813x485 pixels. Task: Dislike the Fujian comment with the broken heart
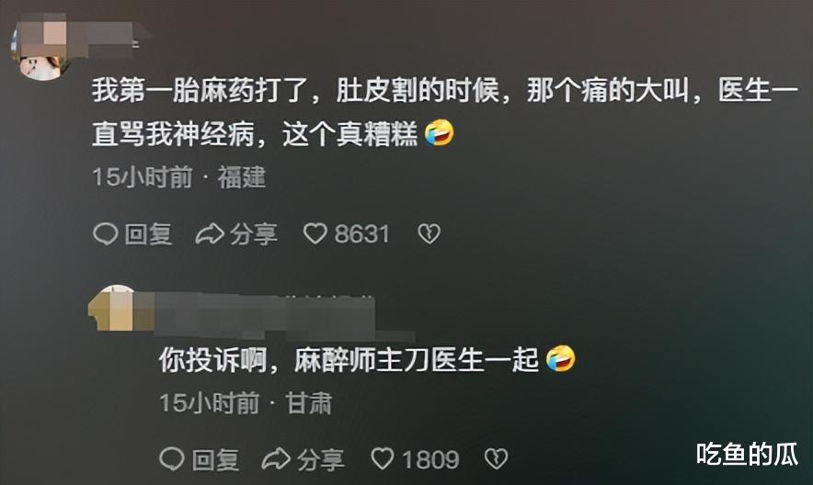429,234
